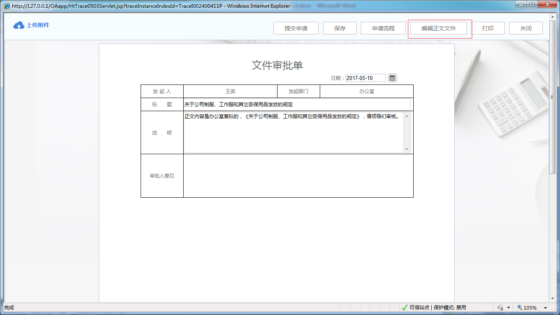
Task: Click the highlighted 编辑正文文件 button
Action: [440, 28]
